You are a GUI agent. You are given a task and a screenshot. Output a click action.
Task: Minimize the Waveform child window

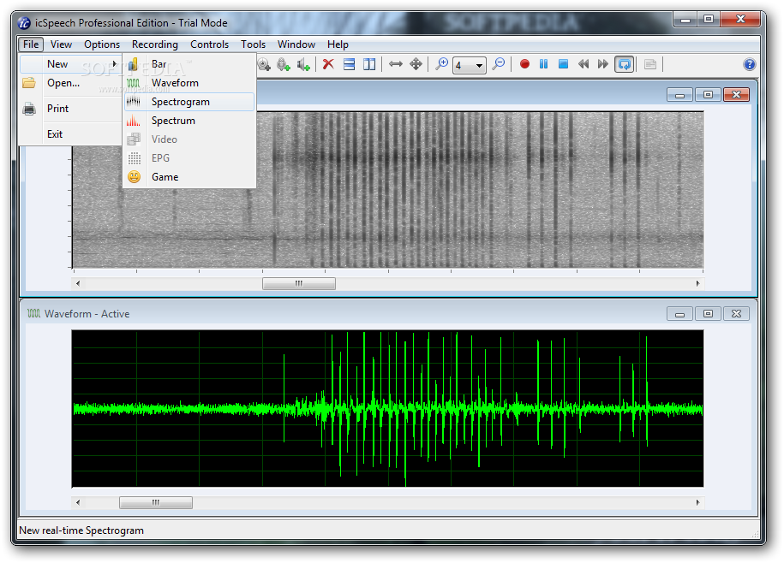point(680,313)
